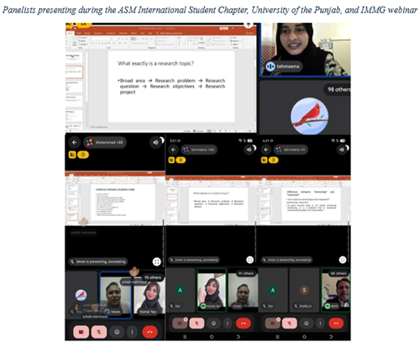This screenshot has height=342, width=420.
Task: Click the 98 others participant badge
Action: point(339,89)
